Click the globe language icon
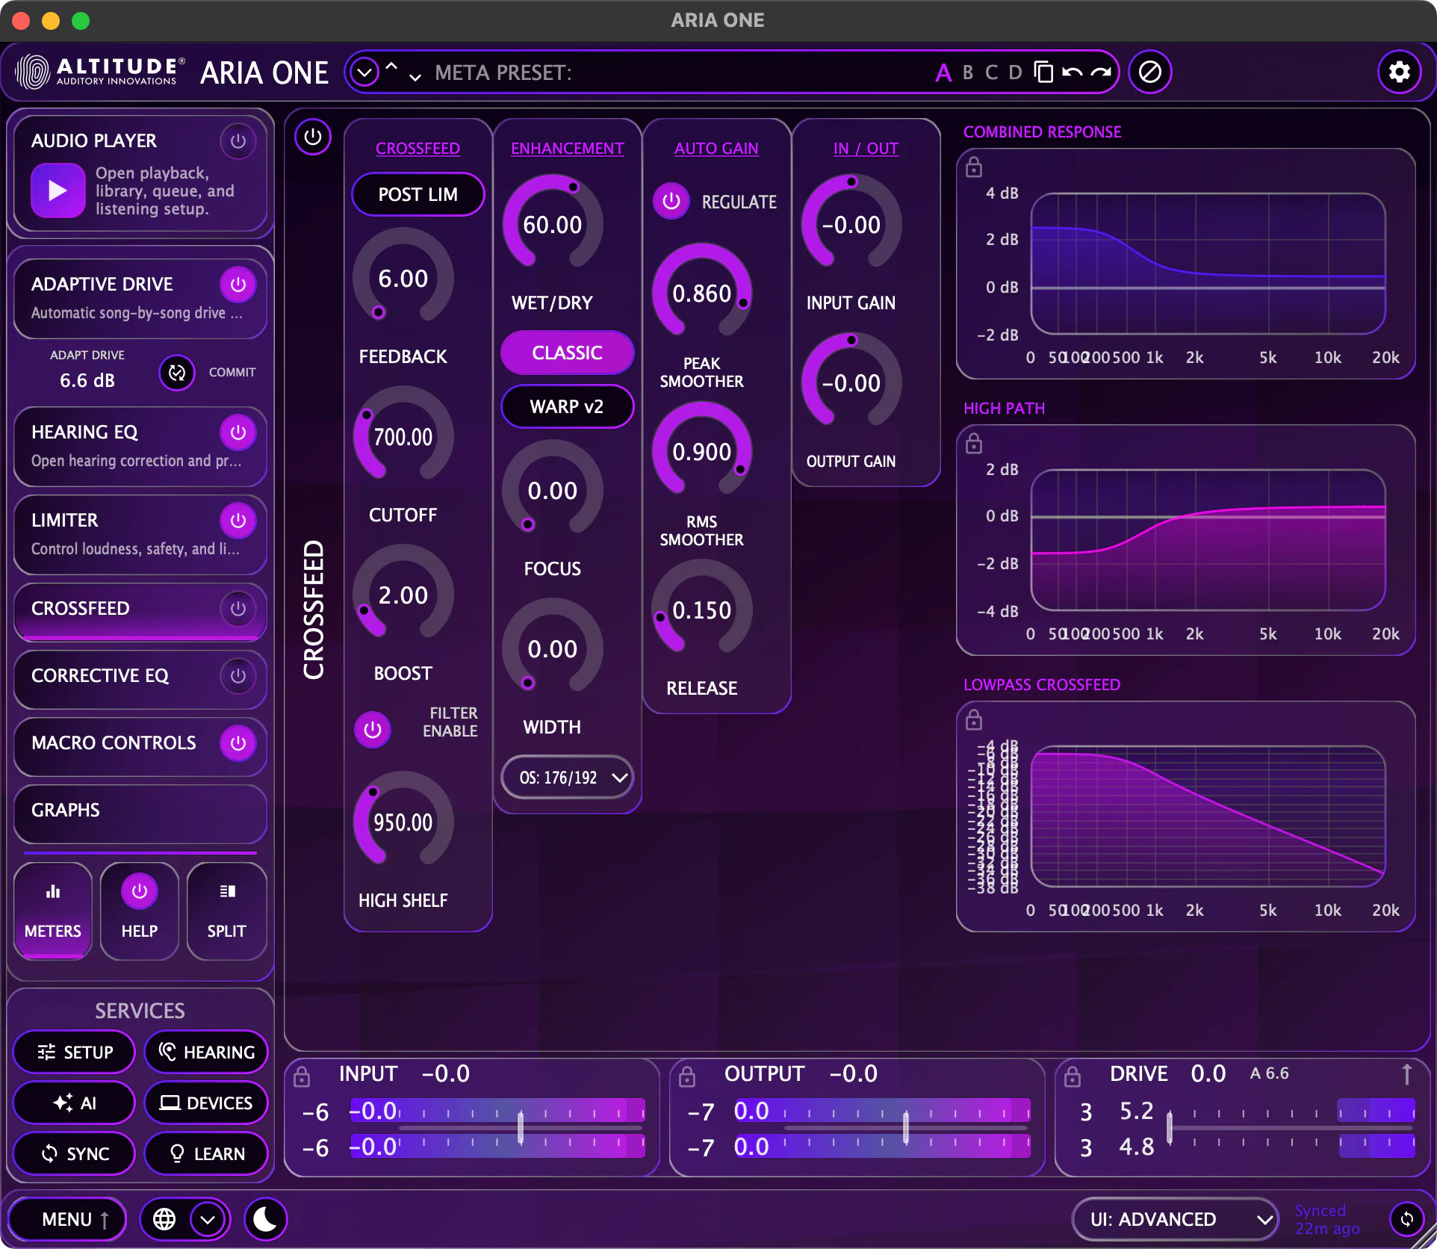 pyautogui.click(x=164, y=1219)
